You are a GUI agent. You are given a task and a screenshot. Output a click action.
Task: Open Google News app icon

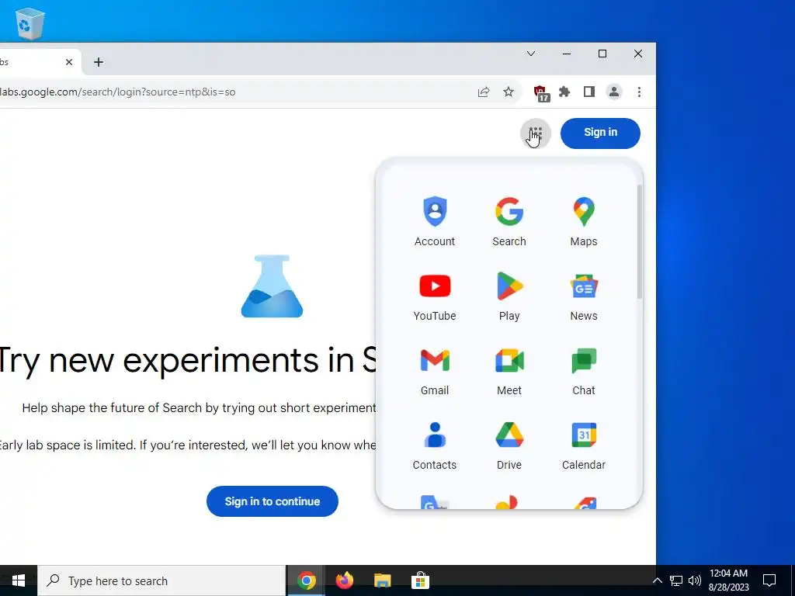click(584, 296)
